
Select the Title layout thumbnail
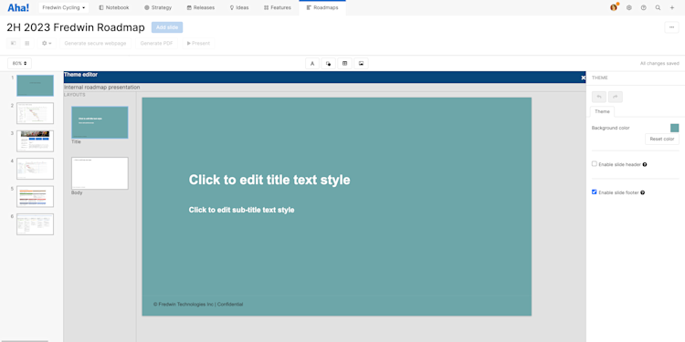click(x=100, y=122)
